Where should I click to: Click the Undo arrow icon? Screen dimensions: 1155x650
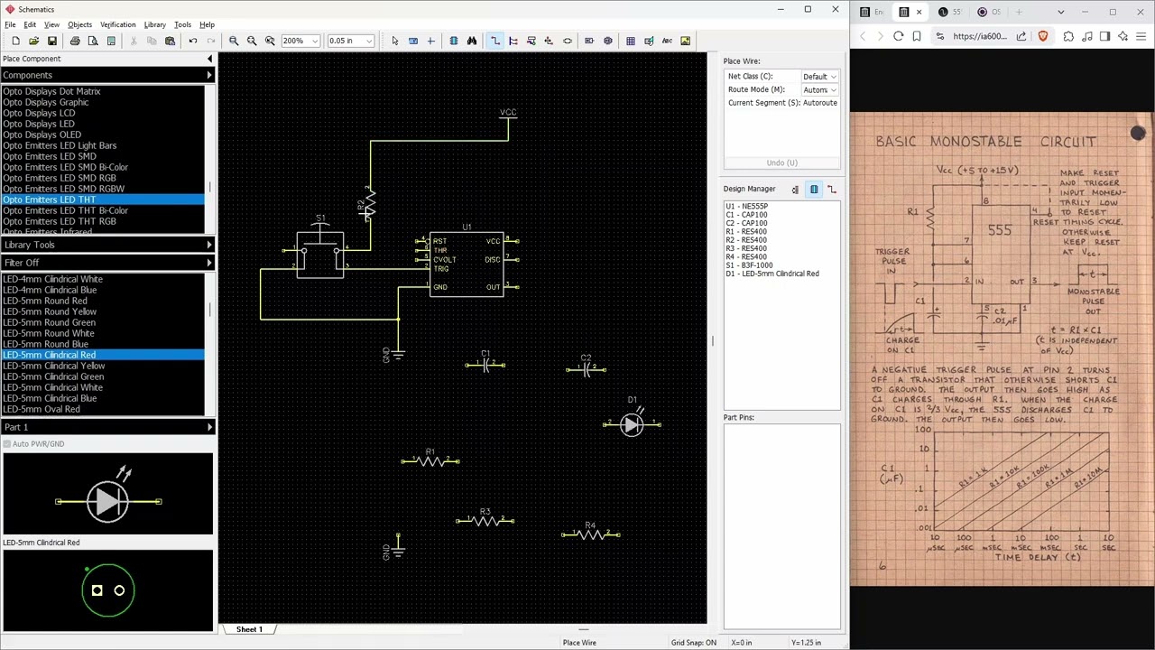point(192,41)
